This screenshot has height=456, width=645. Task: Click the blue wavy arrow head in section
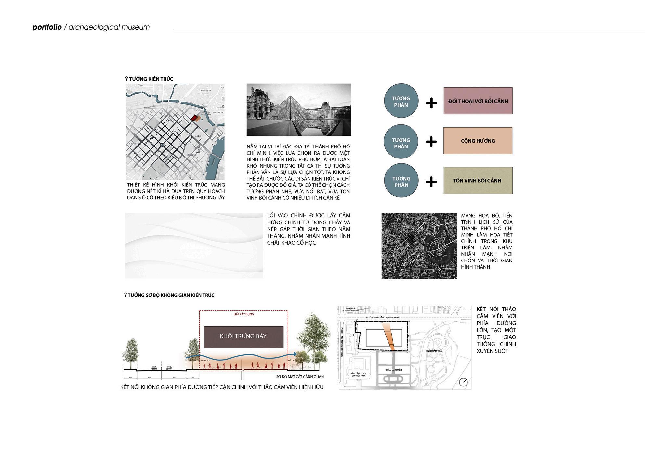(294, 354)
